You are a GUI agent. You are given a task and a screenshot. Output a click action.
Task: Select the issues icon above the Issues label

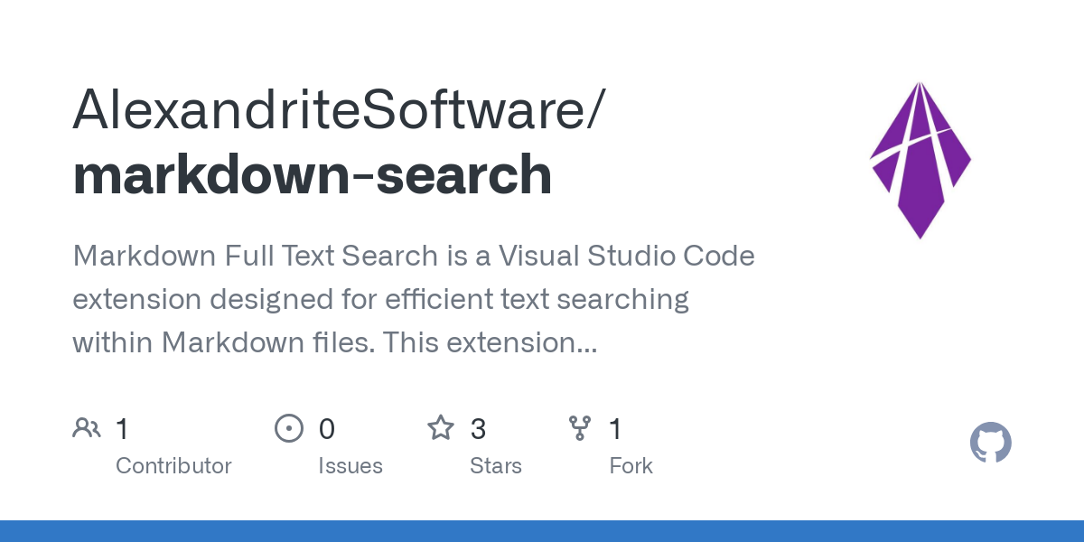pyautogui.click(x=289, y=428)
